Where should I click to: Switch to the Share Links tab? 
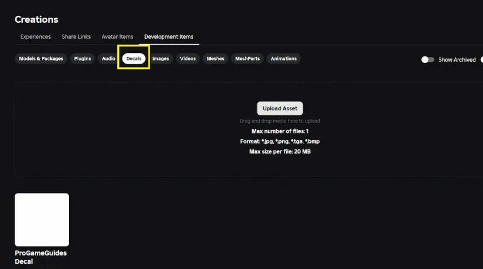coord(76,36)
